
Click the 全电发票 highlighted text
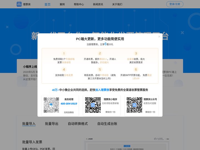69,75
